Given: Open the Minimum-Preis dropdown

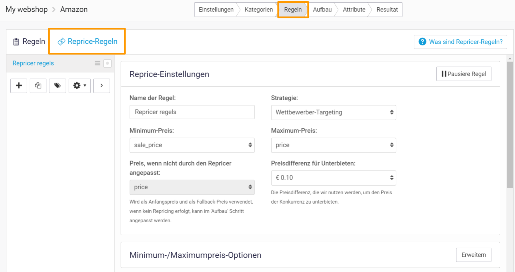Looking at the screenshot, I should (x=192, y=145).
